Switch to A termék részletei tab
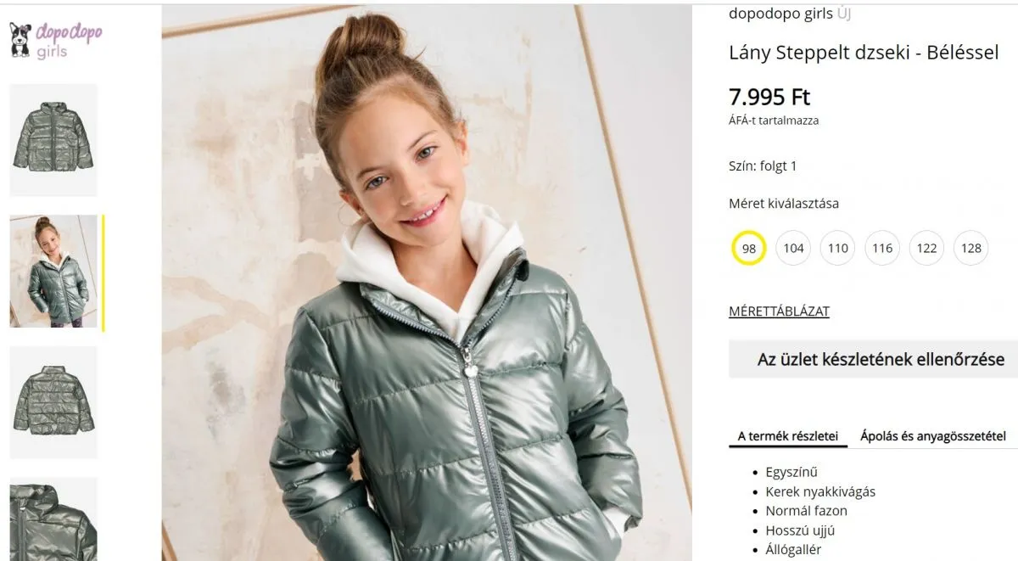Image resolution: width=1018 pixels, height=561 pixels. coord(788,436)
